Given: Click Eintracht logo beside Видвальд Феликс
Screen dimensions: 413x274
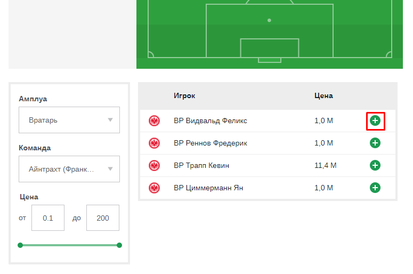Looking at the screenshot, I should pyautogui.click(x=155, y=121).
